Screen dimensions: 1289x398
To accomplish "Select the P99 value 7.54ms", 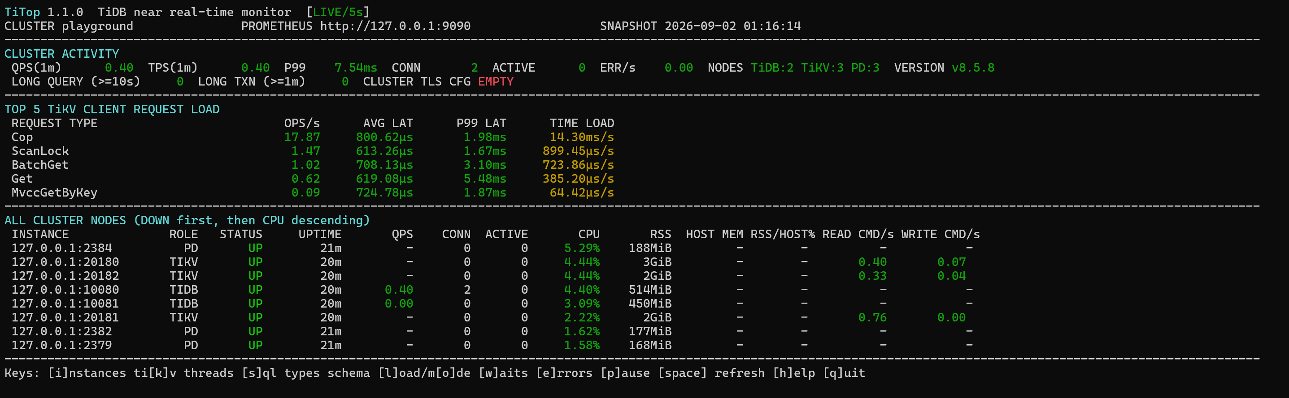I will 356,68.
